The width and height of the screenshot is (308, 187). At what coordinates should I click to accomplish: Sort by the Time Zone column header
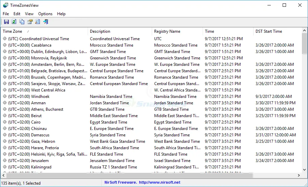point(44,31)
